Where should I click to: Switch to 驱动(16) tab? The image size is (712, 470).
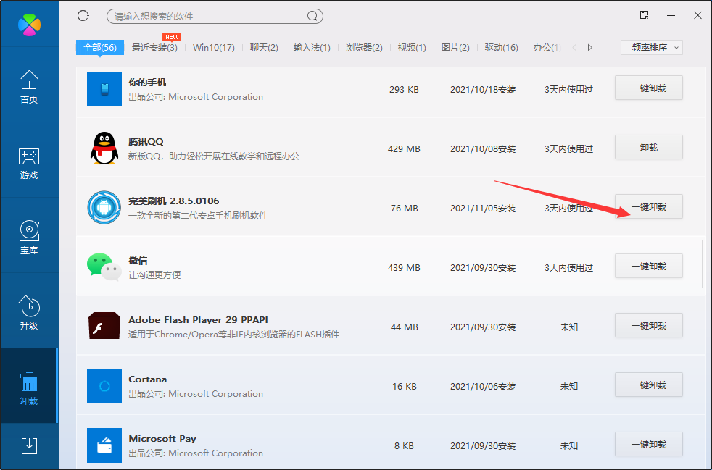(x=501, y=48)
